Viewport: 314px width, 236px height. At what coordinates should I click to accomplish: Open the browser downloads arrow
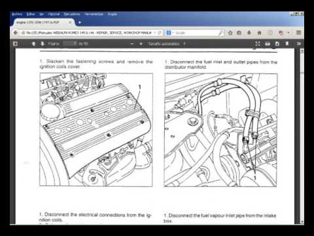coord(249,33)
